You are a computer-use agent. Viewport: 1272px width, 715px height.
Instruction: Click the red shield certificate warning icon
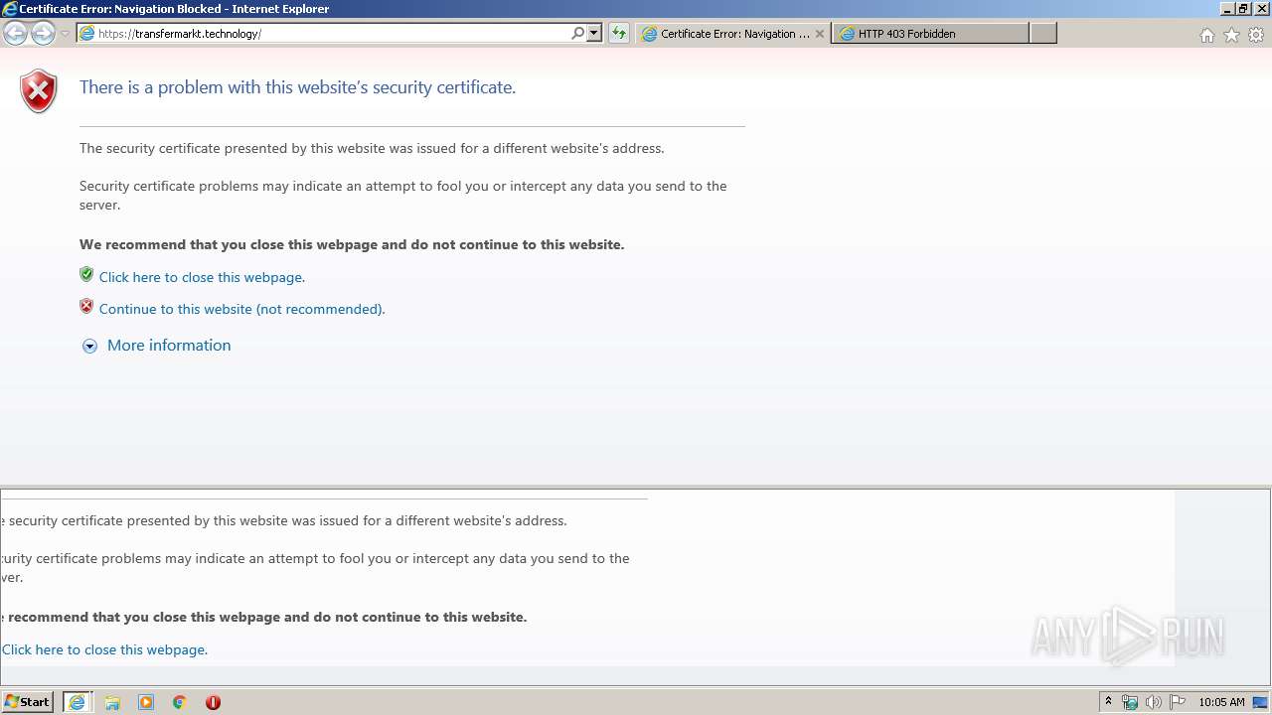pos(39,91)
